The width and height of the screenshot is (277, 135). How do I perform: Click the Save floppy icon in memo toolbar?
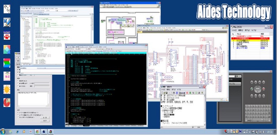(x=167, y=93)
